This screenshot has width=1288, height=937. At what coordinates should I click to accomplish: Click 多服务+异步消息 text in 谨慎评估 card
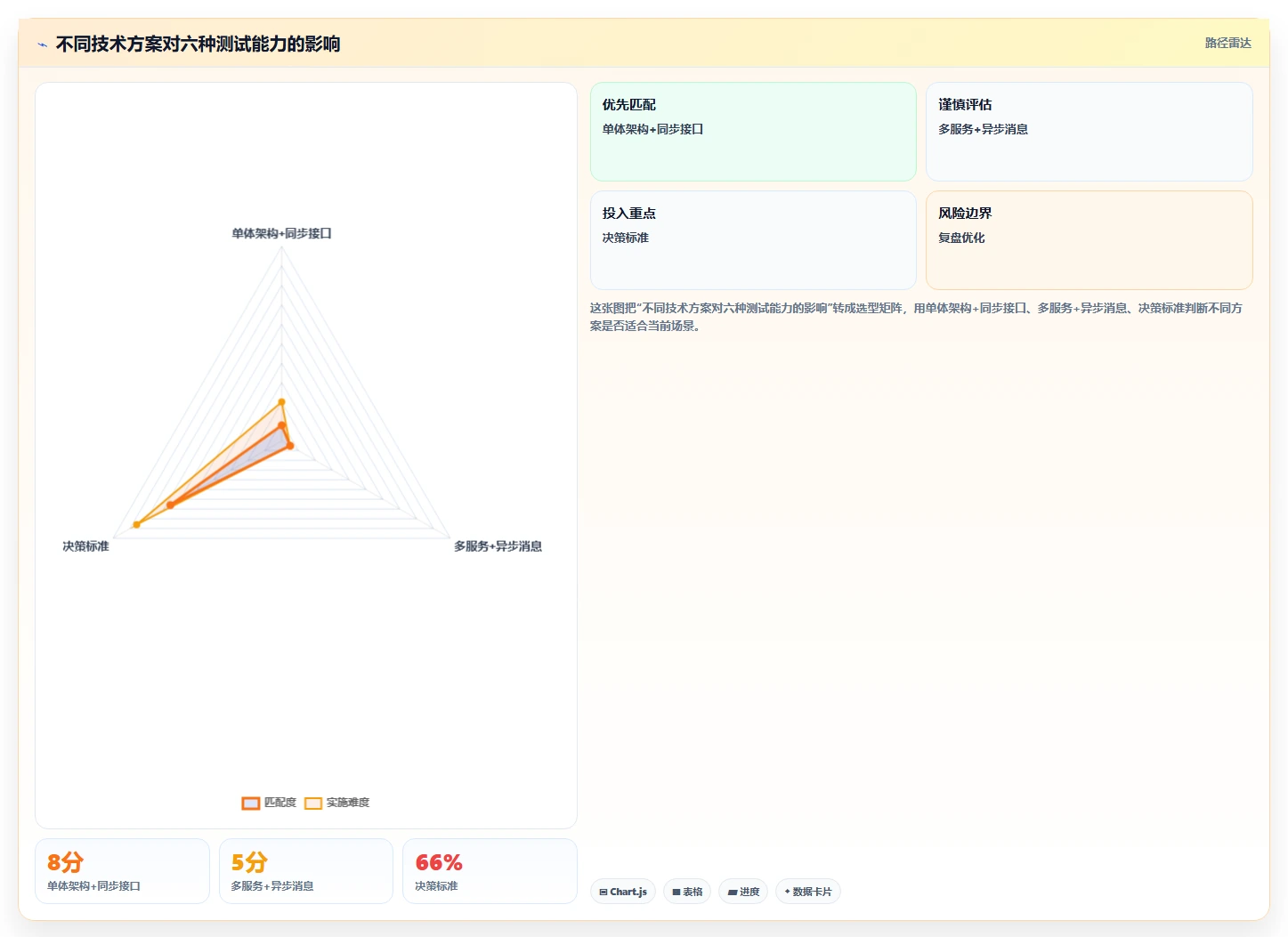pyautogui.click(x=983, y=129)
